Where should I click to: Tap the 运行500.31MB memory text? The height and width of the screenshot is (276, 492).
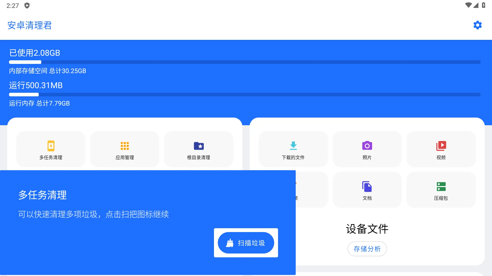pos(36,85)
